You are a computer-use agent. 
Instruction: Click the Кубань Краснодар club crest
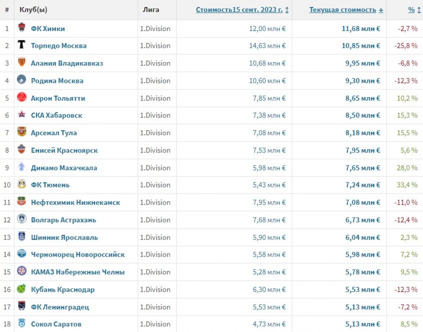pyautogui.click(x=22, y=289)
